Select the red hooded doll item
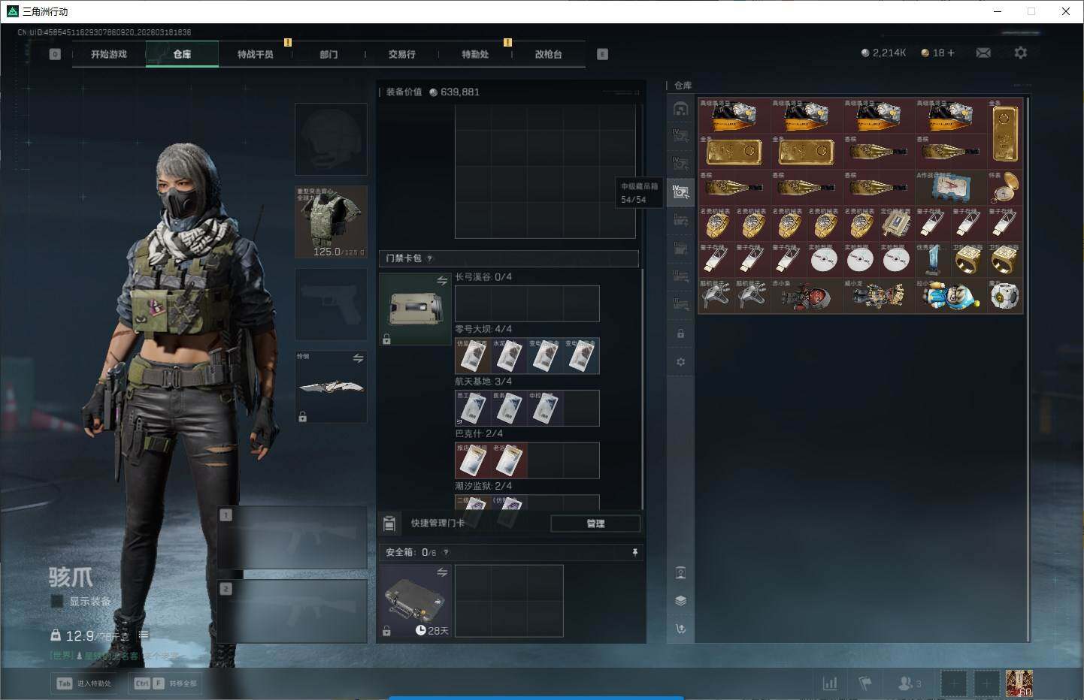 (x=807, y=296)
